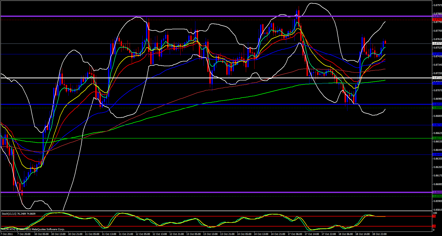Click the 18 Oct 22:00 time label
The image size is (442, 236).
point(379,234)
